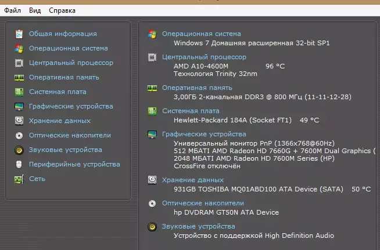This screenshot has width=380, height=250.
Task: Click the monitor icon in sidebar
Action: click(x=19, y=107)
